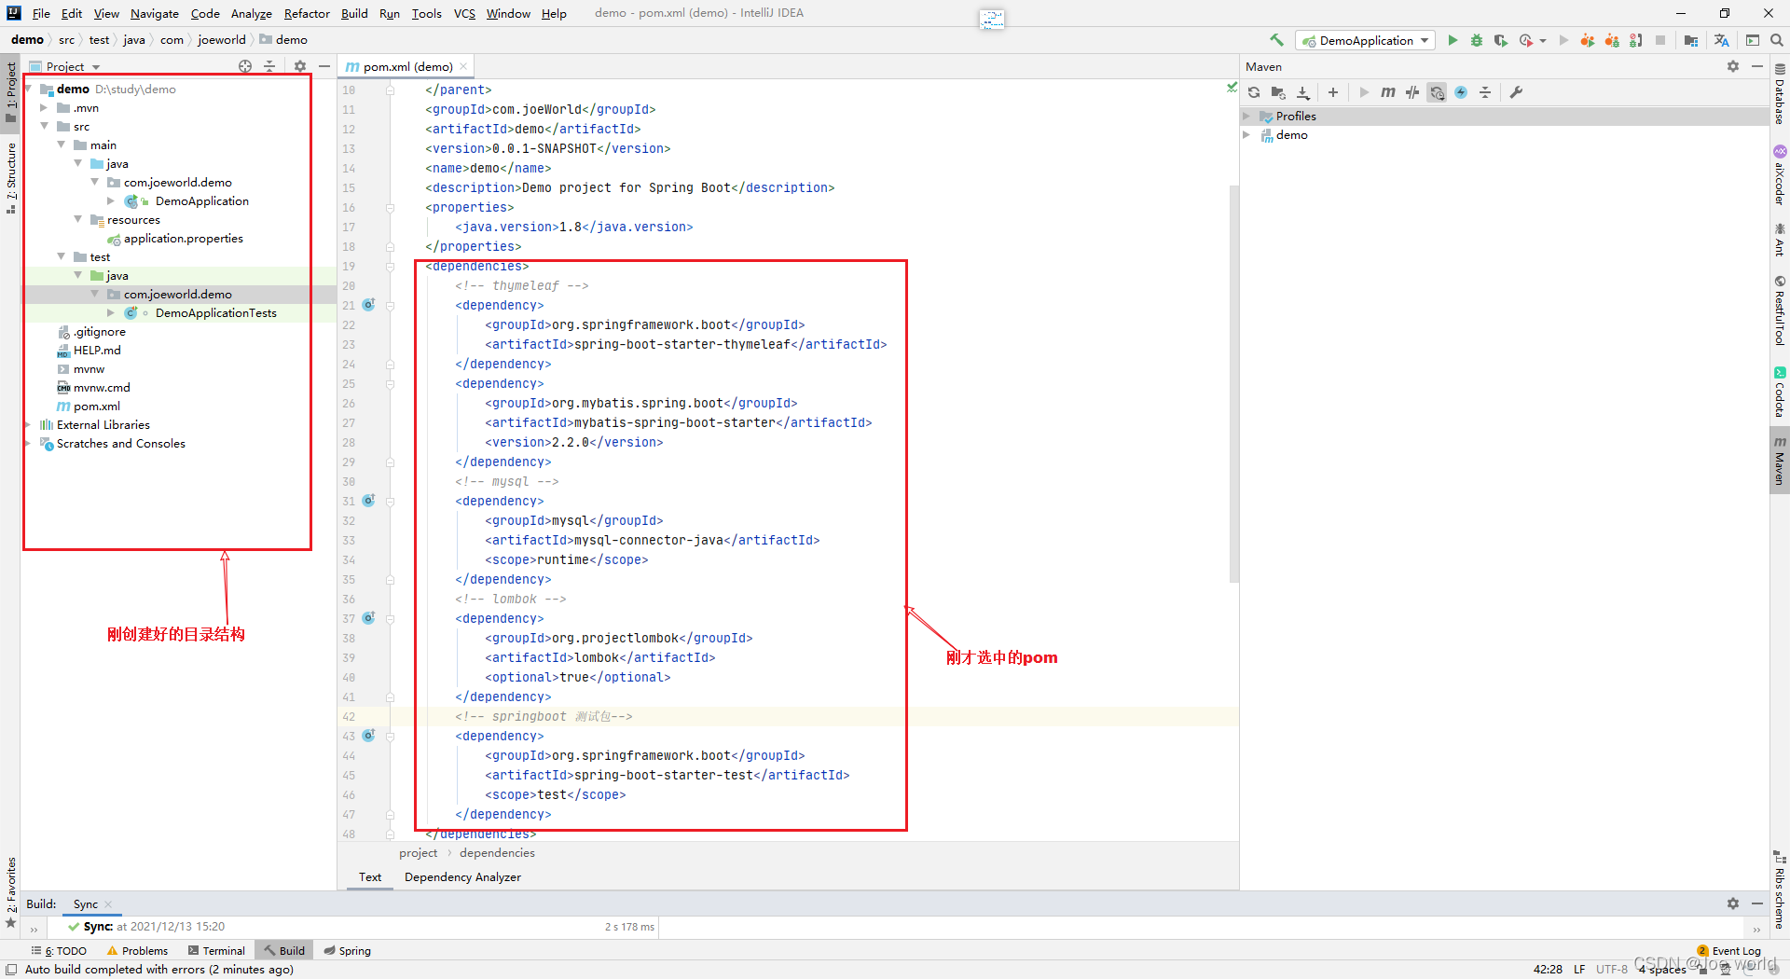
Task: Toggle the Maven side tool button
Action: (1780, 461)
